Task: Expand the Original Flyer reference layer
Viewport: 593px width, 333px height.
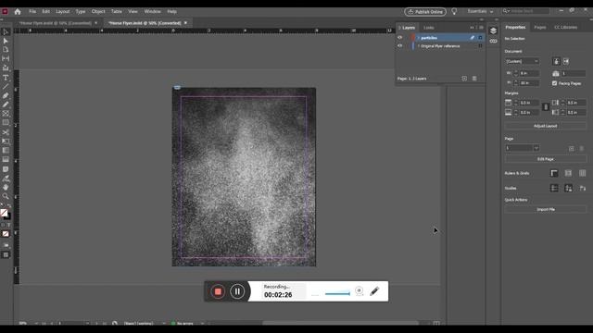Action: [x=418, y=46]
